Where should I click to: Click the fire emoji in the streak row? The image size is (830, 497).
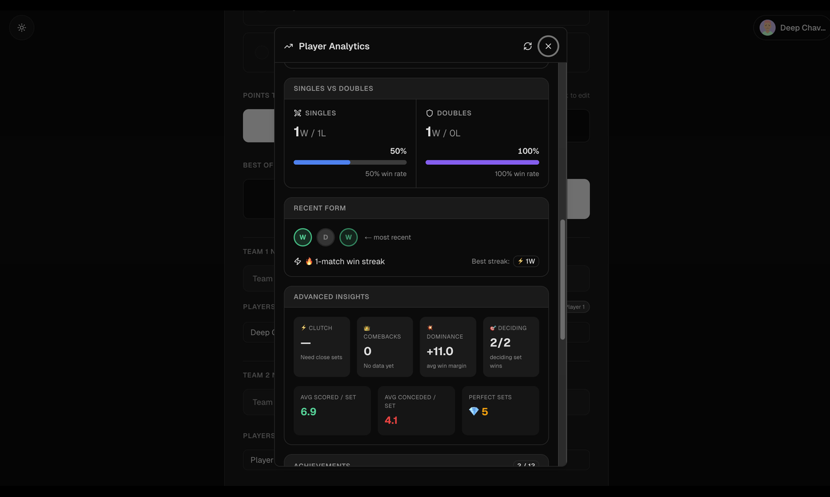(x=308, y=260)
